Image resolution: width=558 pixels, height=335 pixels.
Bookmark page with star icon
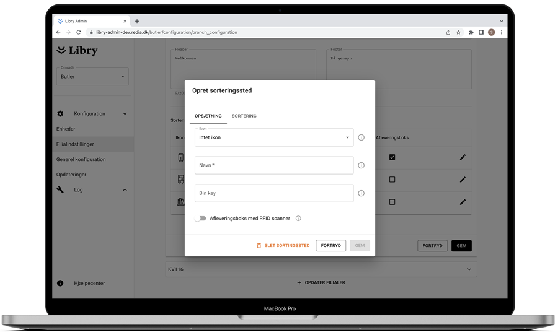[x=459, y=32]
